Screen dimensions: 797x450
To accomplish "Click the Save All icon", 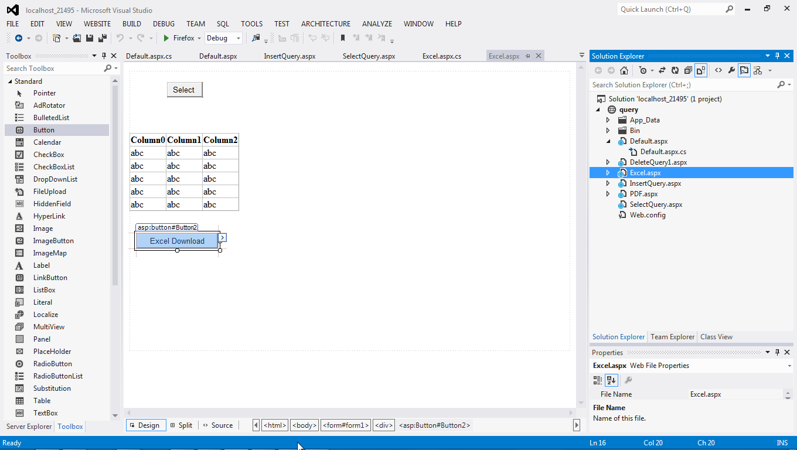I will click(102, 37).
